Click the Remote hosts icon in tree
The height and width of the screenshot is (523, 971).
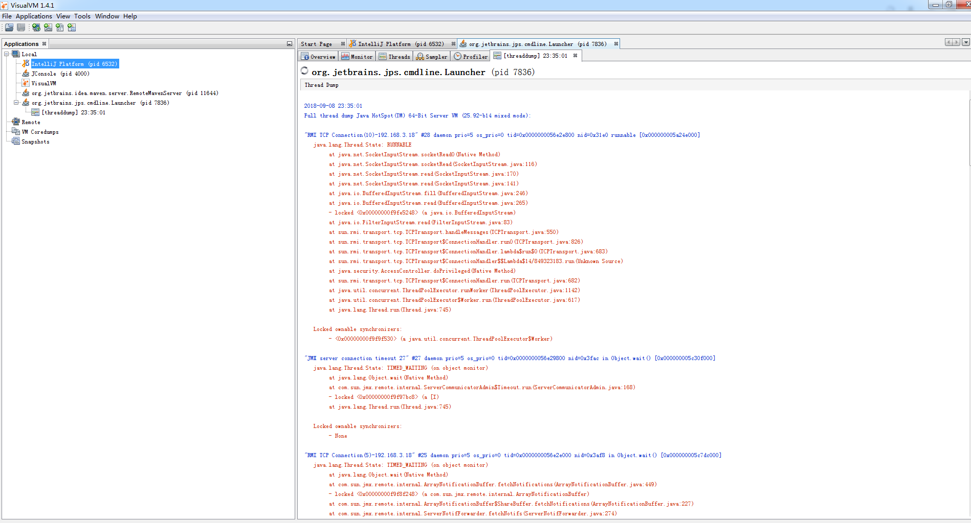(16, 122)
